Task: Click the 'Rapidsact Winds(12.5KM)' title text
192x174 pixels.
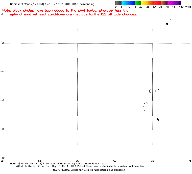Action: [x=27, y=4]
